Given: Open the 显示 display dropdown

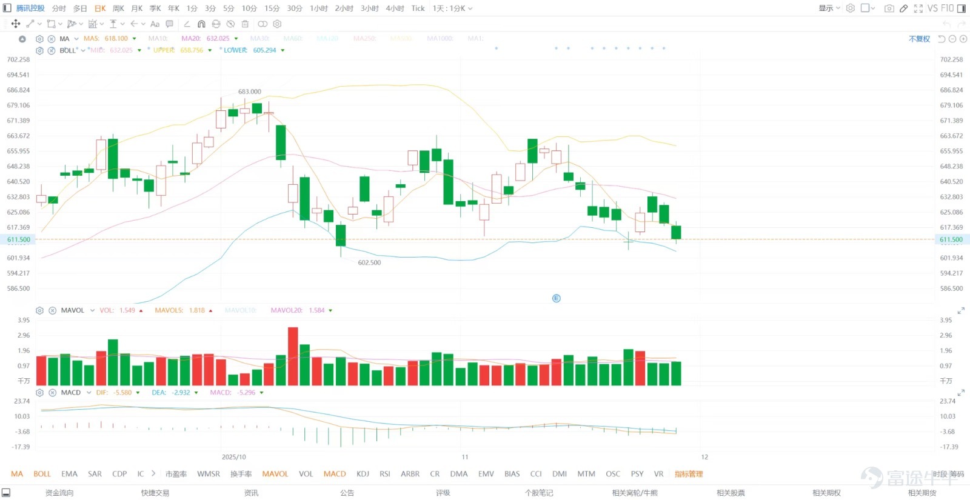Looking at the screenshot, I should click(x=829, y=8).
